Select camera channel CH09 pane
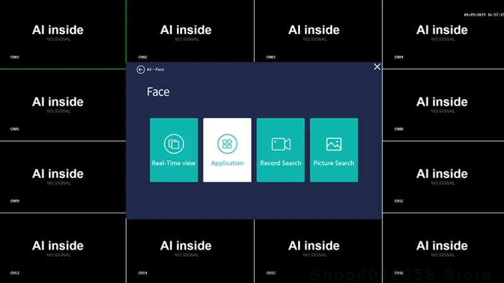Viewport: 504px width, 283px height. click(62, 177)
